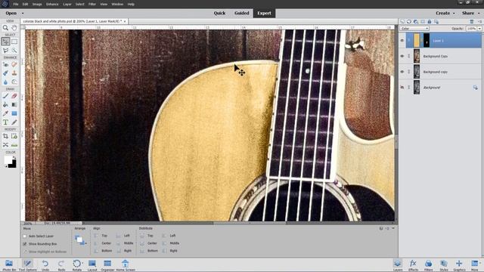This screenshot has width=484, height=272.
Task: Select the Hand tool
Action: pos(14,28)
